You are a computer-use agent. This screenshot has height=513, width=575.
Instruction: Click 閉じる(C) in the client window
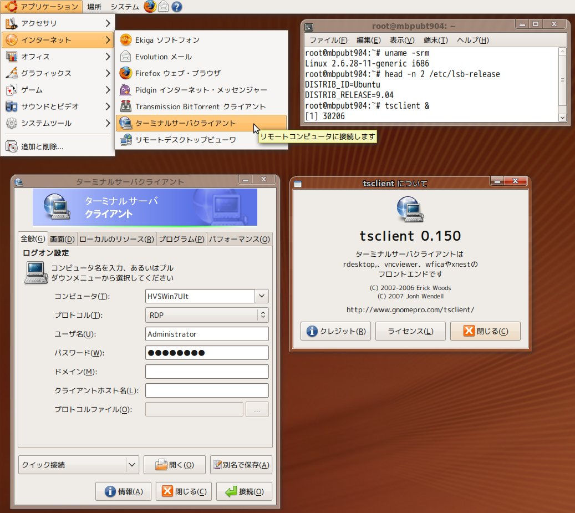click(184, 491)
